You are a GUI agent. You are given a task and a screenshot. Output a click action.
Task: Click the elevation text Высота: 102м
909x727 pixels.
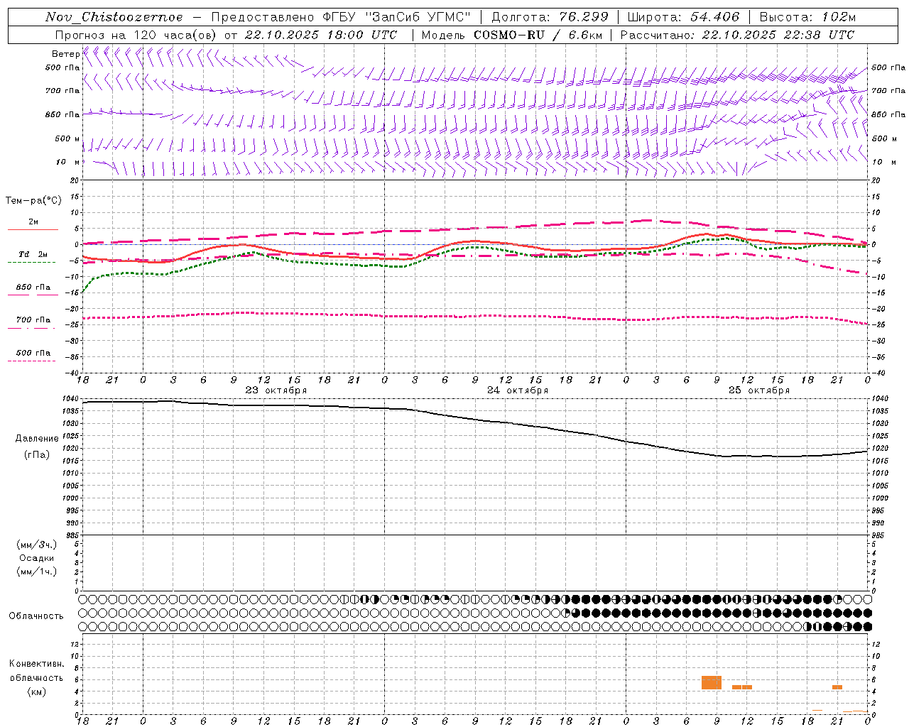tap(807, 17)
